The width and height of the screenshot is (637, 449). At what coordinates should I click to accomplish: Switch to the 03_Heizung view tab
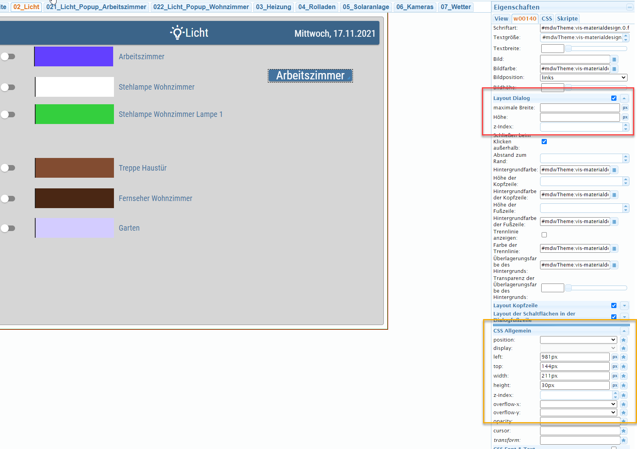click(273, 7)
